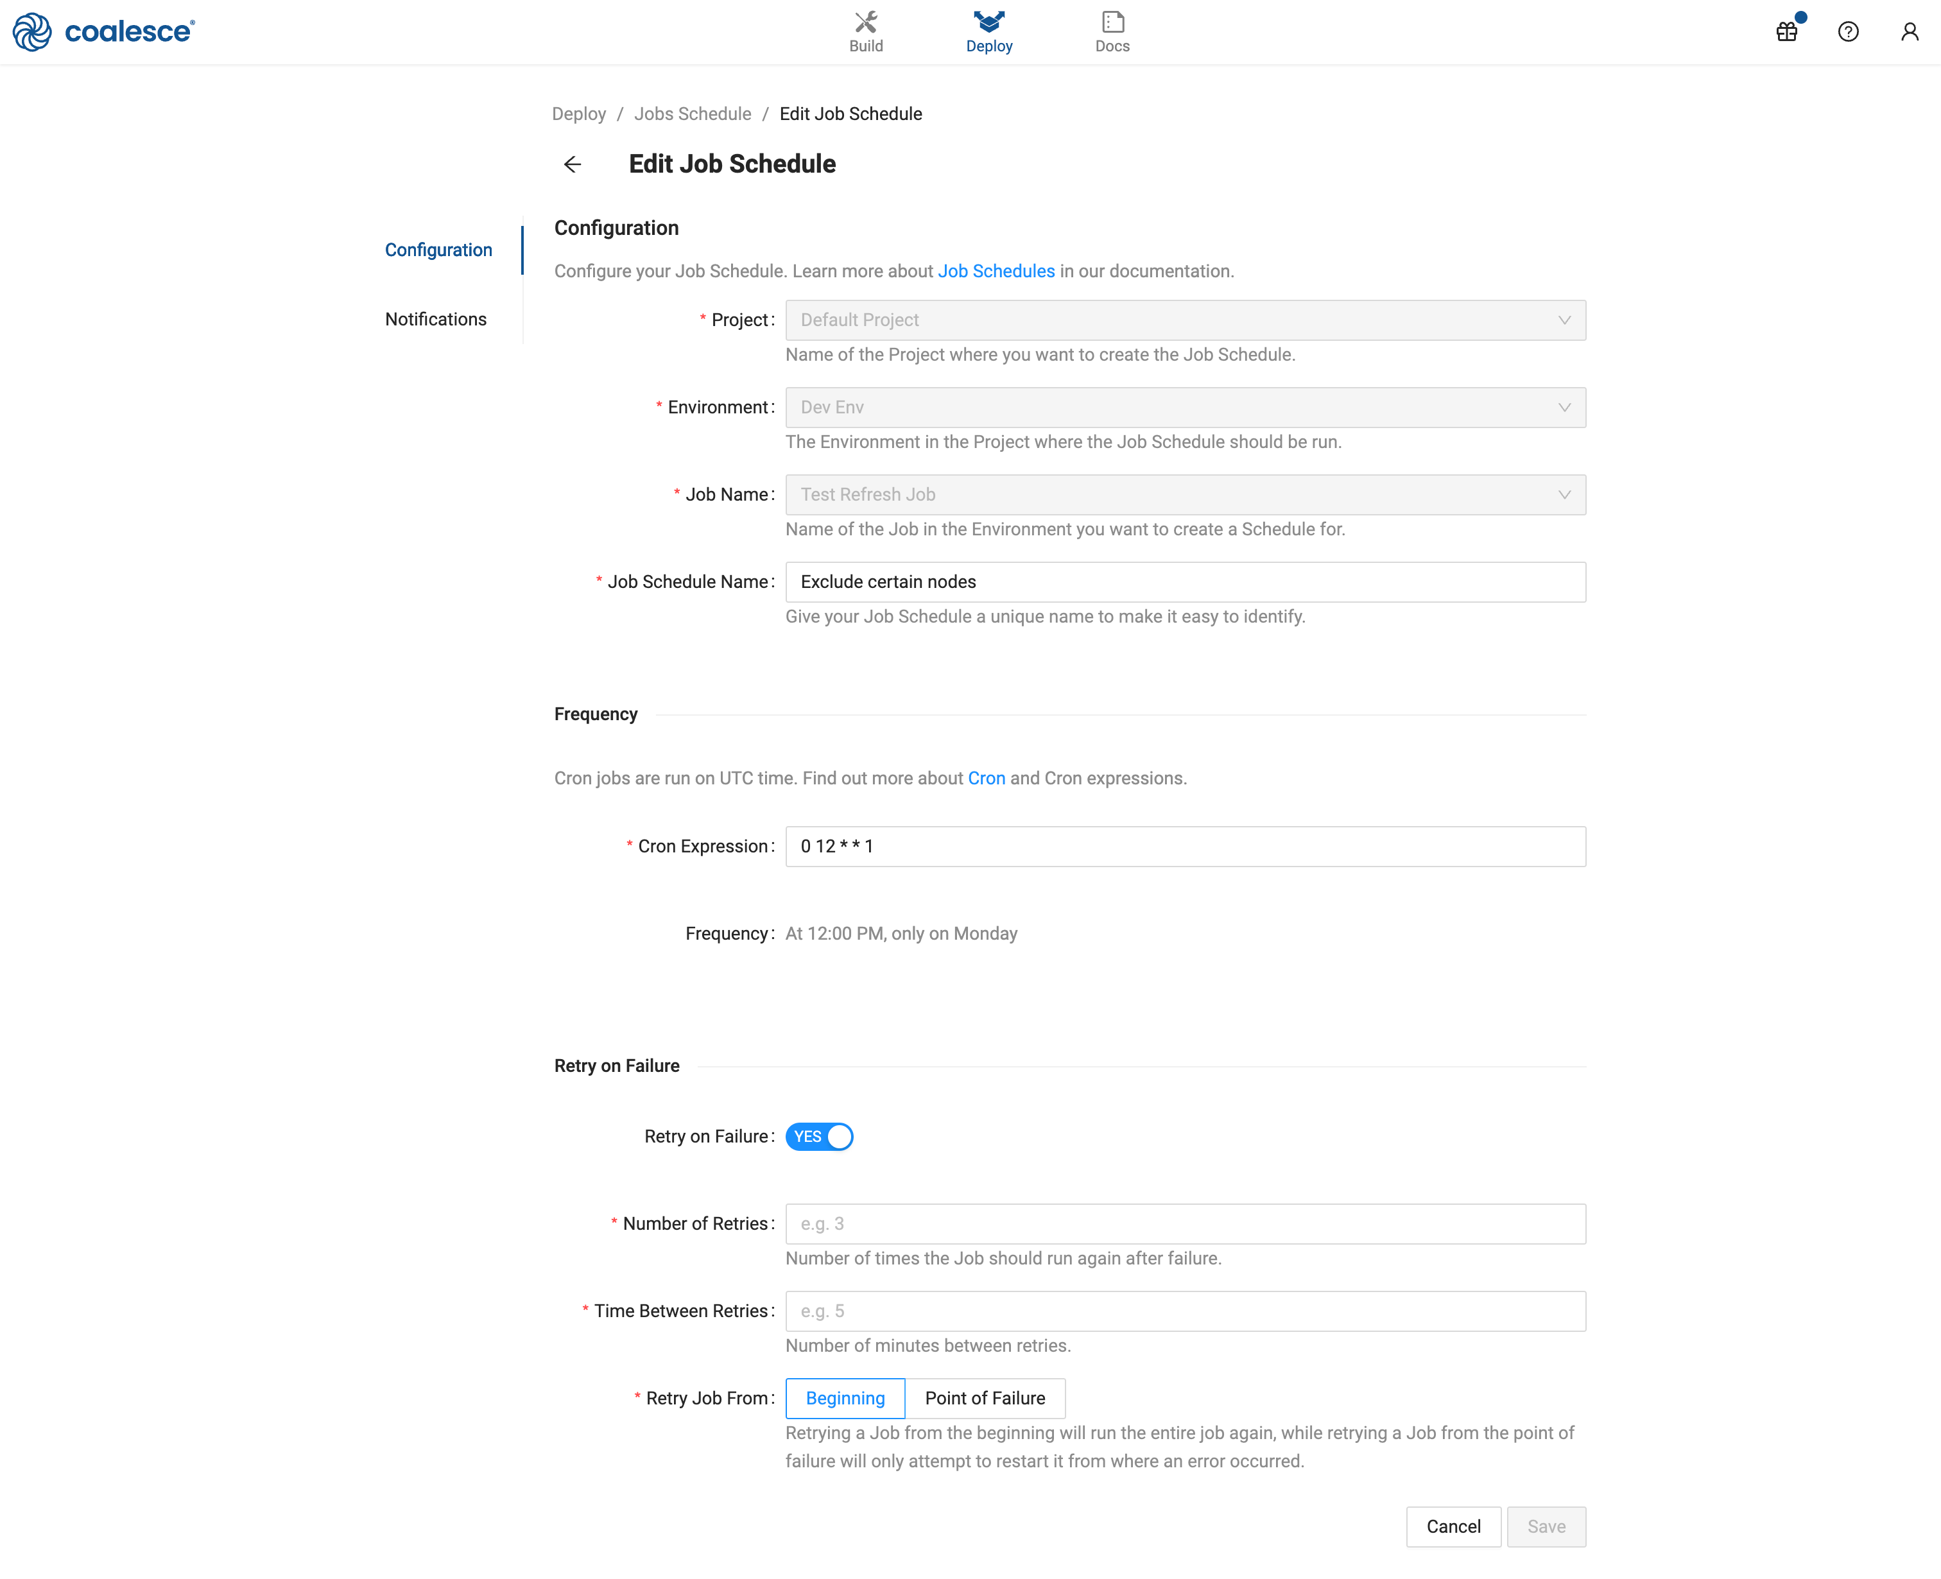Open the user profile icon
Image resolution: width=1941 pixels, height=1579 pixels.
pyautogui.click(x=1910, y=32)
